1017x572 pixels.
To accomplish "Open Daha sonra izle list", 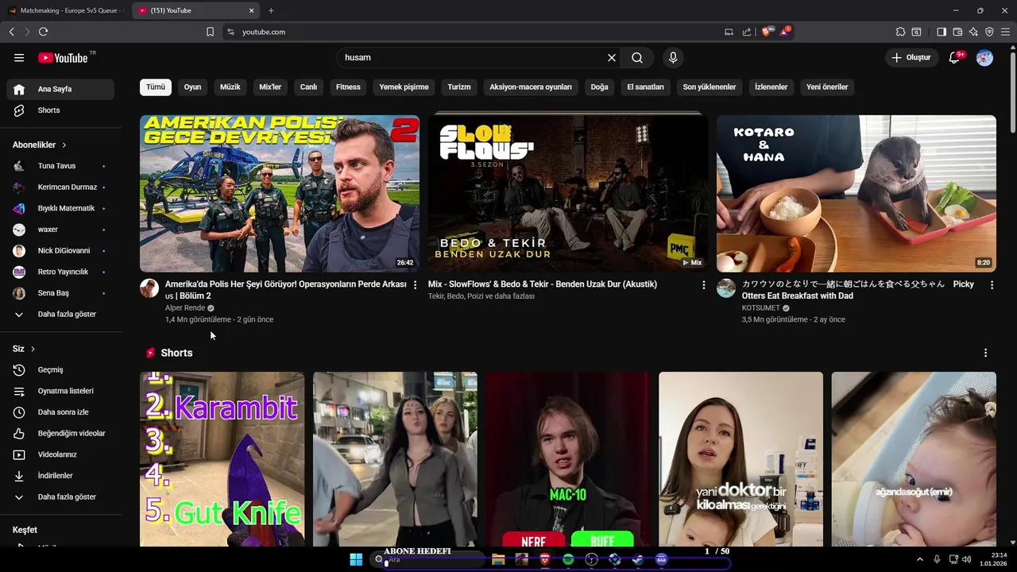I will point(60,412).
